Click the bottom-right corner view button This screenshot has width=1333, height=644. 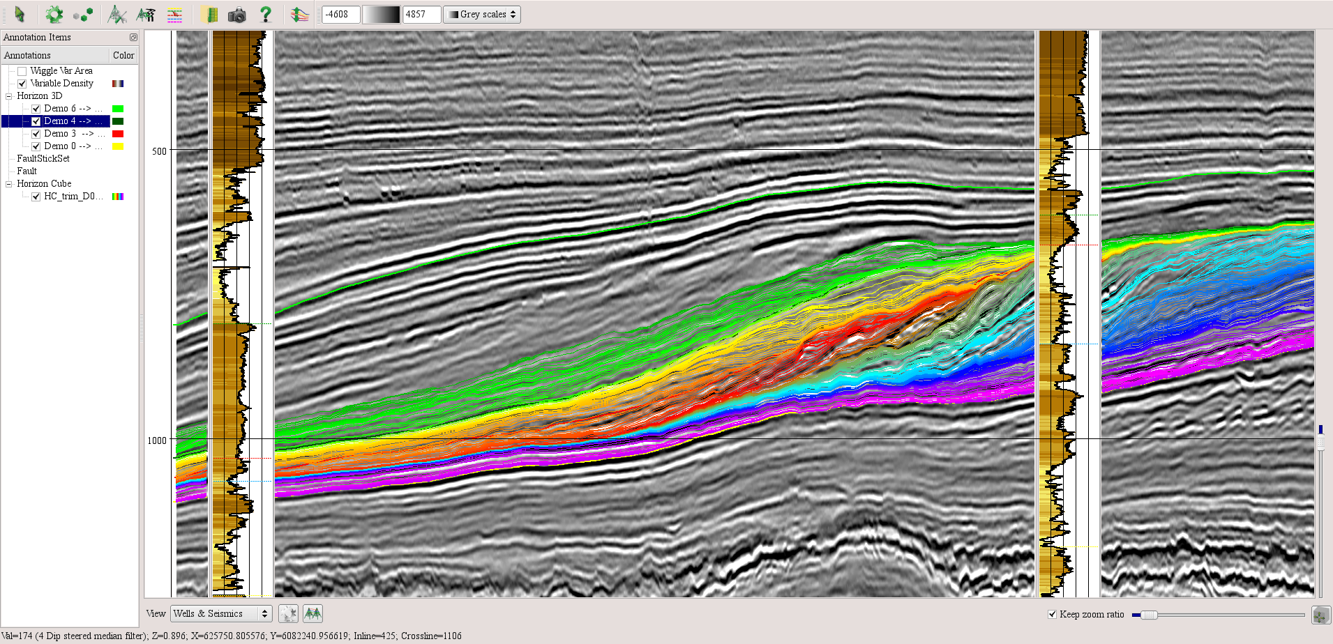coord(1320,615)
